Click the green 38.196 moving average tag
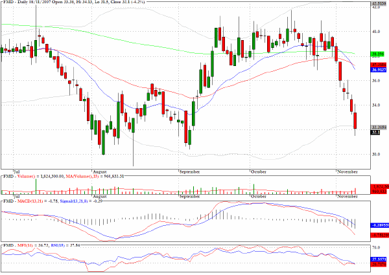 [377, 54]
